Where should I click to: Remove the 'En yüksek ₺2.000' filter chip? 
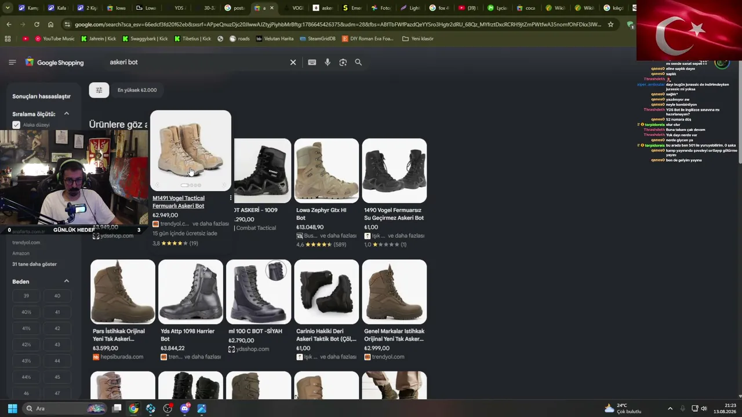click(137, 90)
